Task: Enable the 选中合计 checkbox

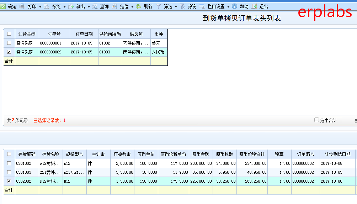Action: [316, 120]
